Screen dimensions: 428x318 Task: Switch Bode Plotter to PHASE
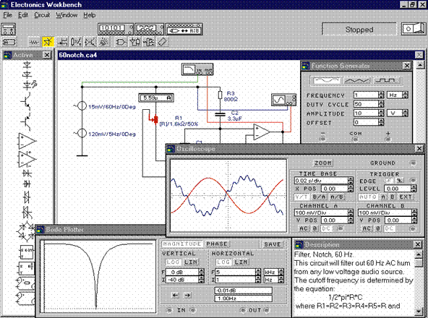click(217, 244)
